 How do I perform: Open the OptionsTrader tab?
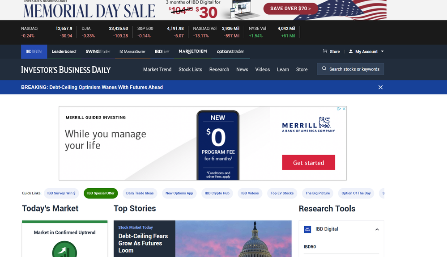[x=230, y=51]
